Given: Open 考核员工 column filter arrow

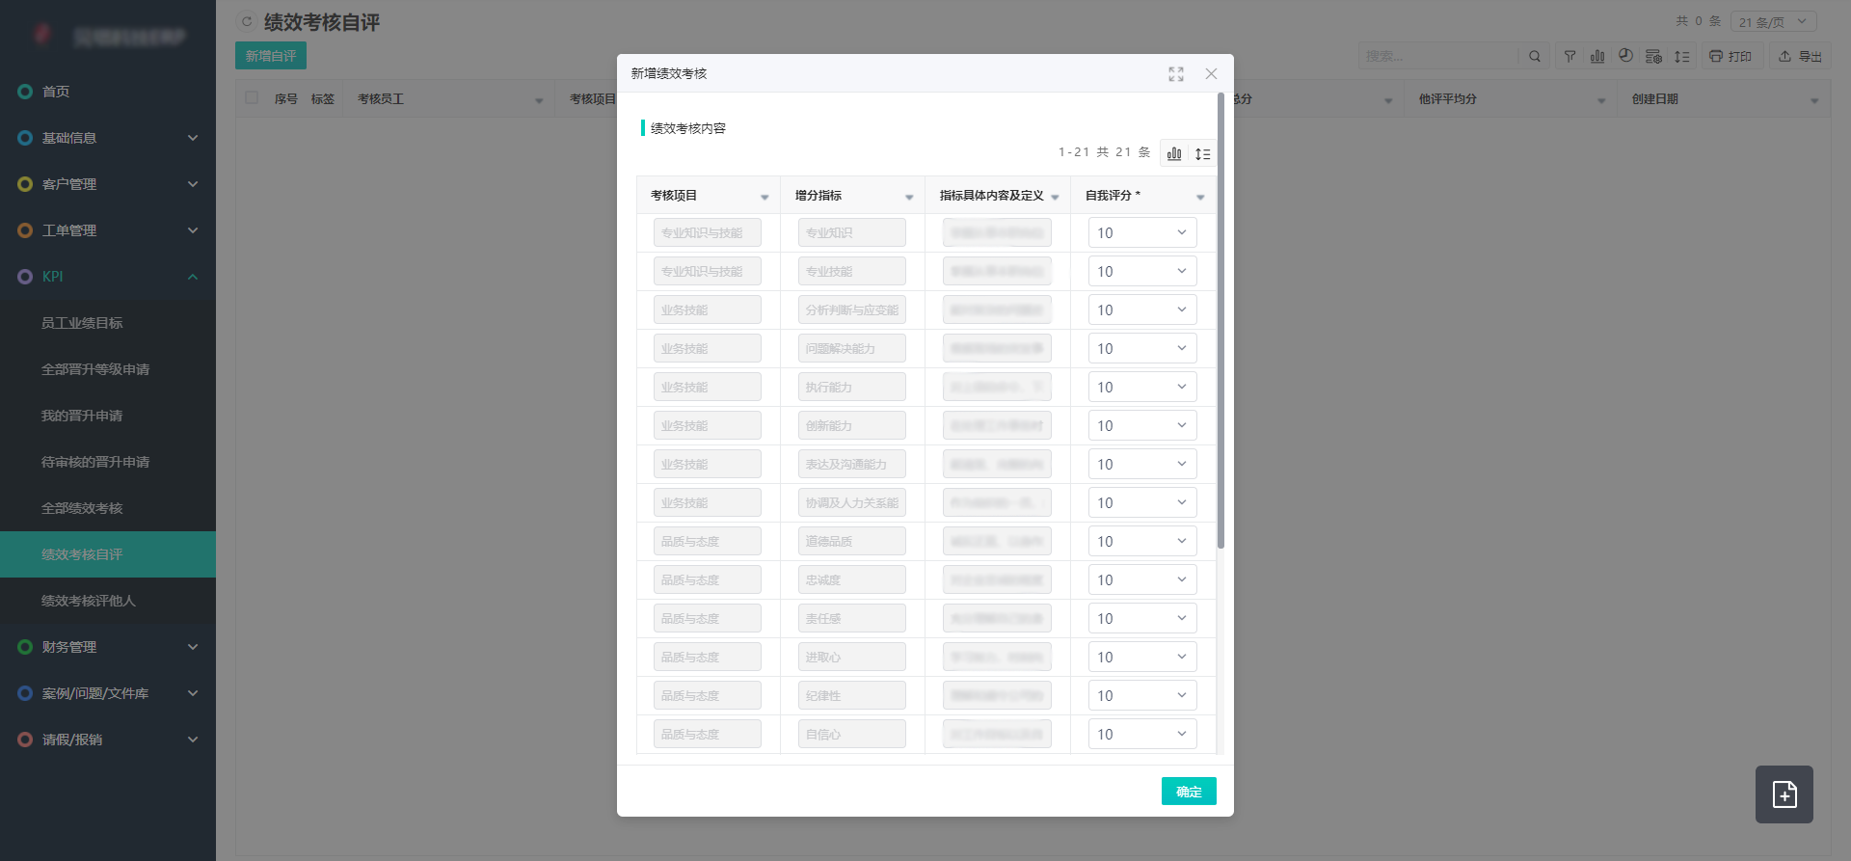Looking at the screenshot, I should (539, 100).
